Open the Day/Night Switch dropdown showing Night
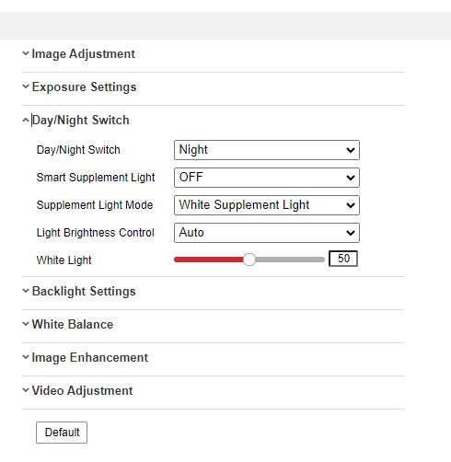The image size is (451, 462). pos(267,150)
